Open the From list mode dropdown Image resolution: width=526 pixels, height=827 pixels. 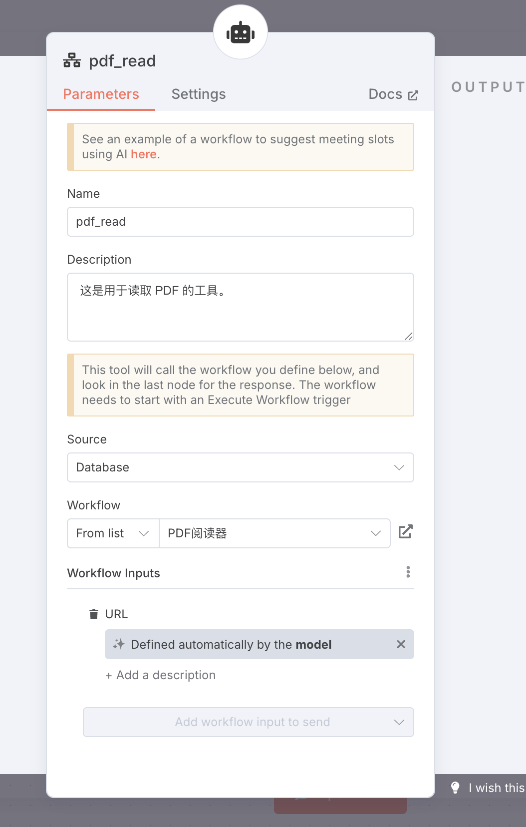(x=113, y=533)
